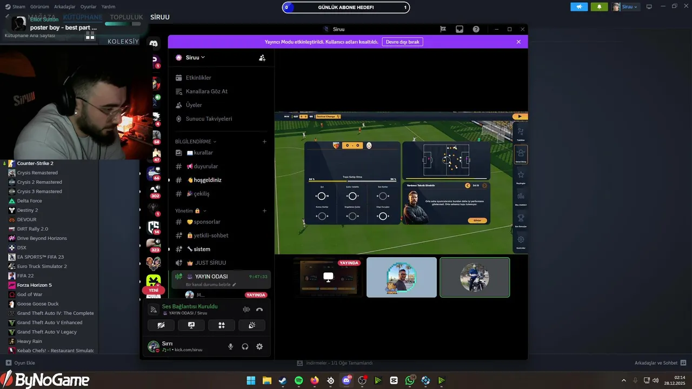The width and height of the screenshot is (692, 389).
Task: Click the Windows Start button
Action: click(x=251, y=380)
